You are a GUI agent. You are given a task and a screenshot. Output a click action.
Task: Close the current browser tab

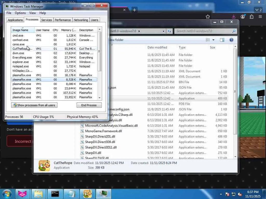pos(124,10)
